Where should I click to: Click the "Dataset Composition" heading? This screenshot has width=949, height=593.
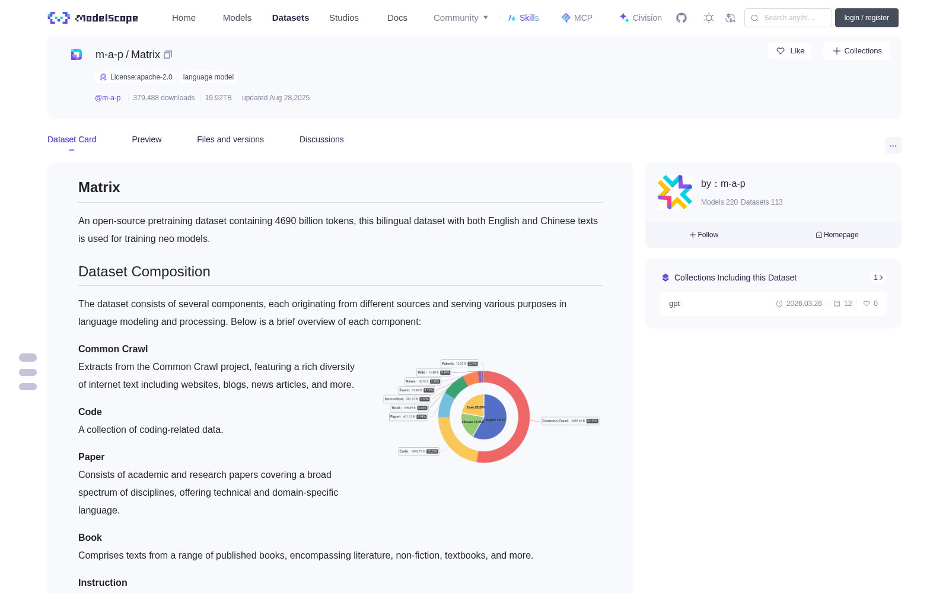point(144,272)
